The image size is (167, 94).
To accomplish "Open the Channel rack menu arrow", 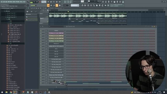I will [41, 26].
